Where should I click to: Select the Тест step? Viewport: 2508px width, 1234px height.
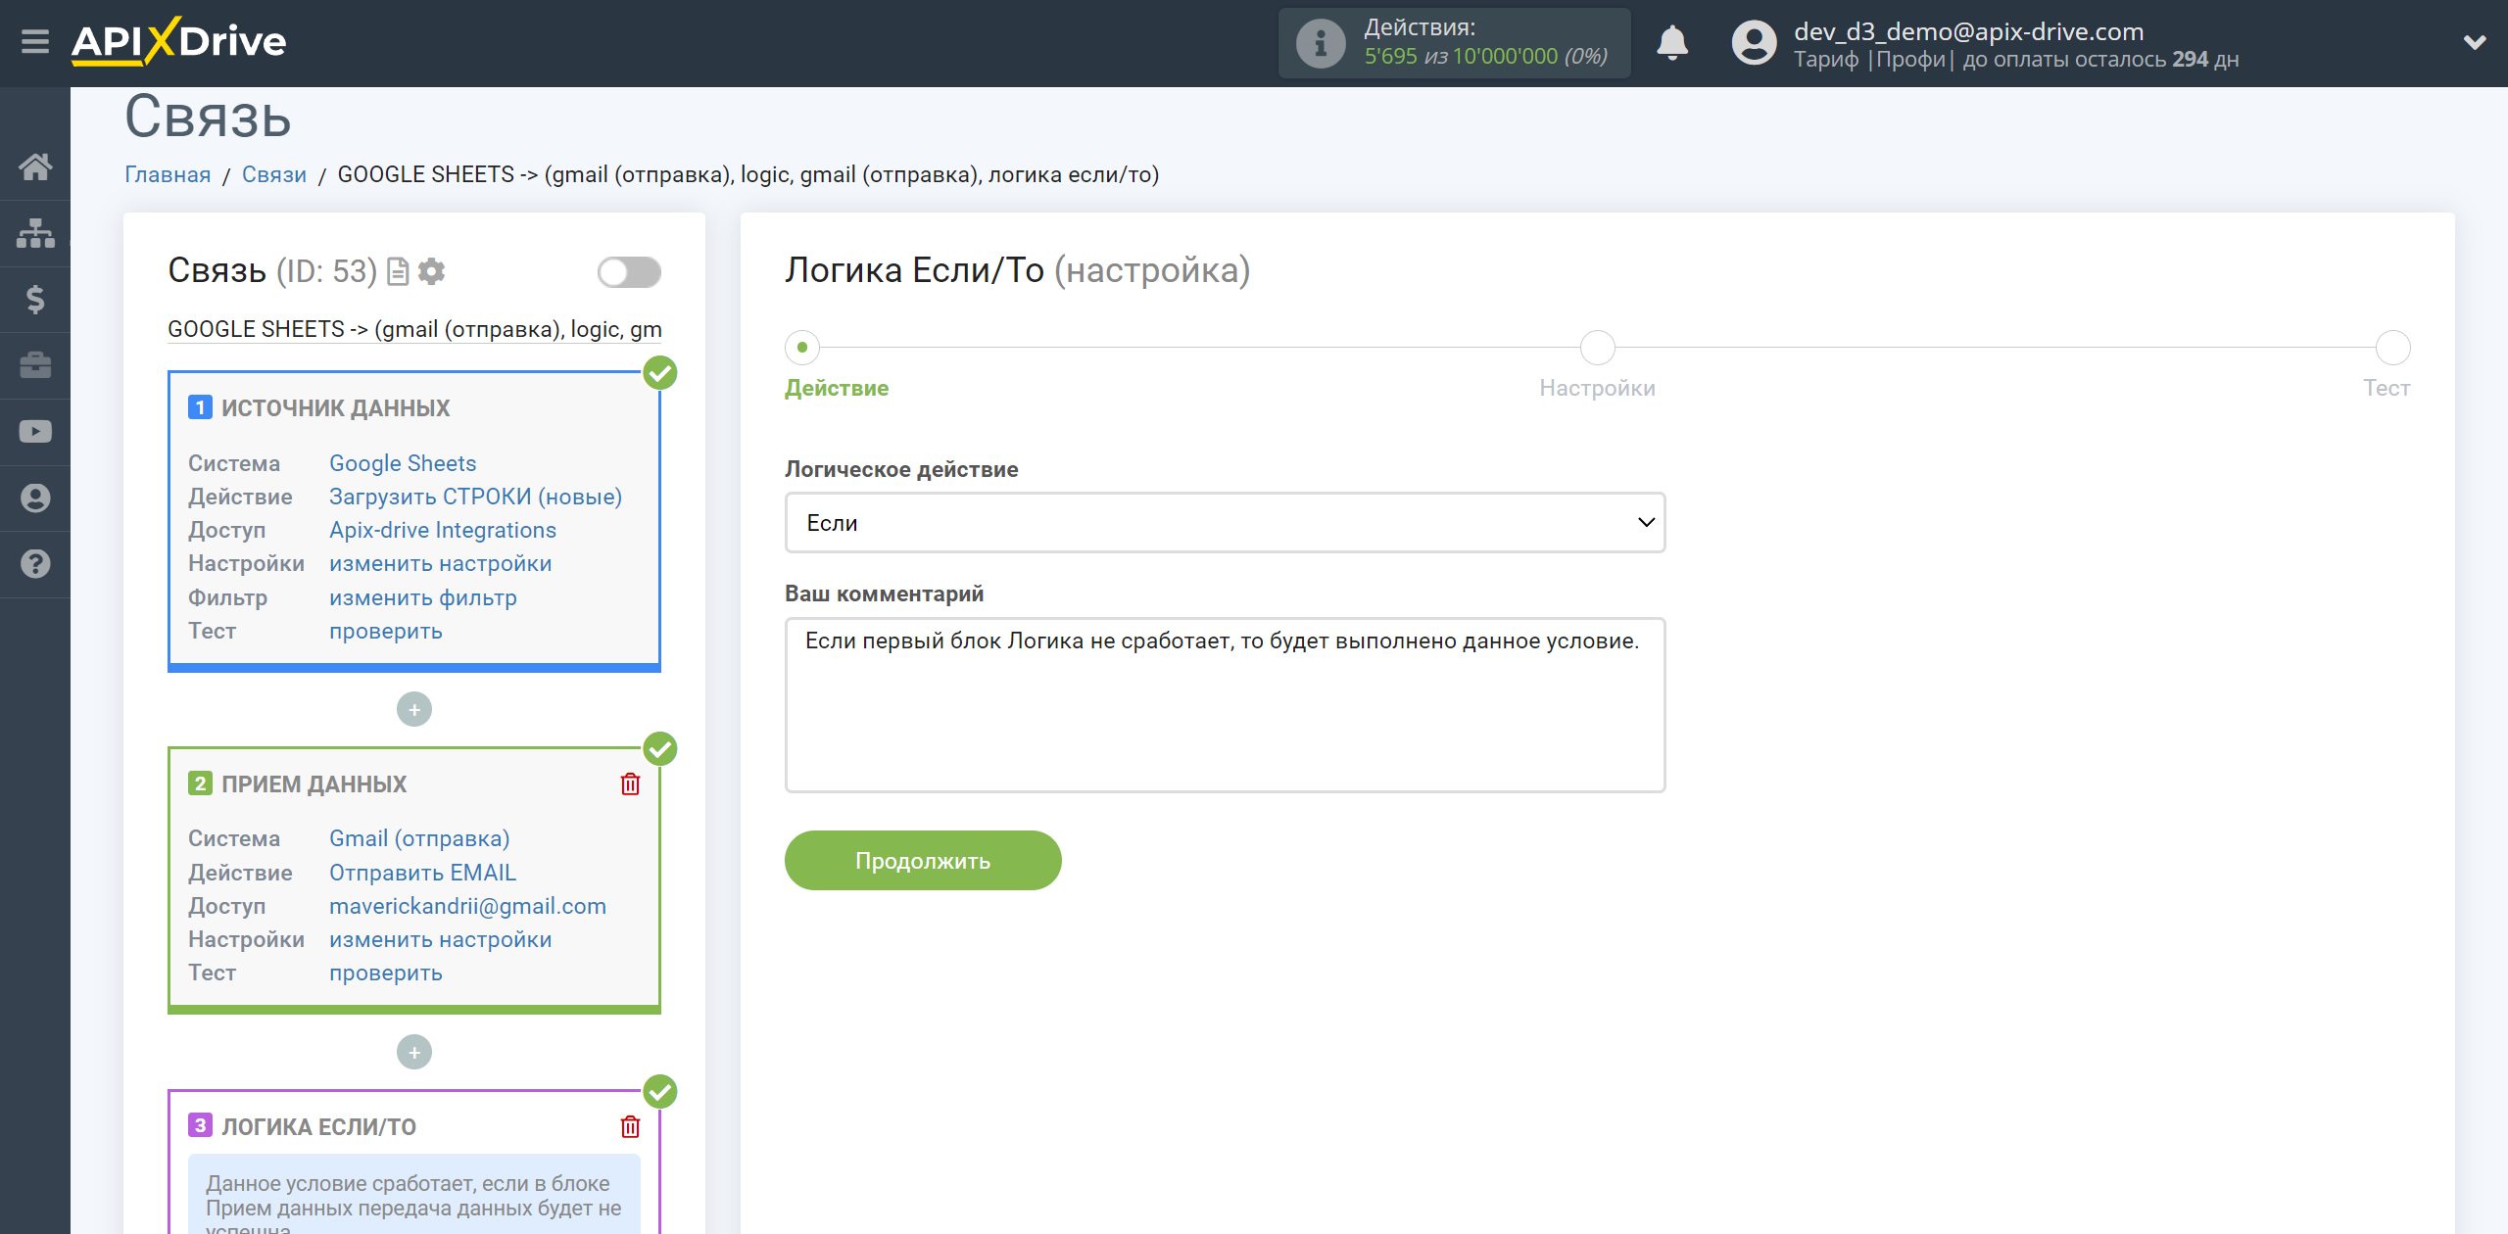2392,348
